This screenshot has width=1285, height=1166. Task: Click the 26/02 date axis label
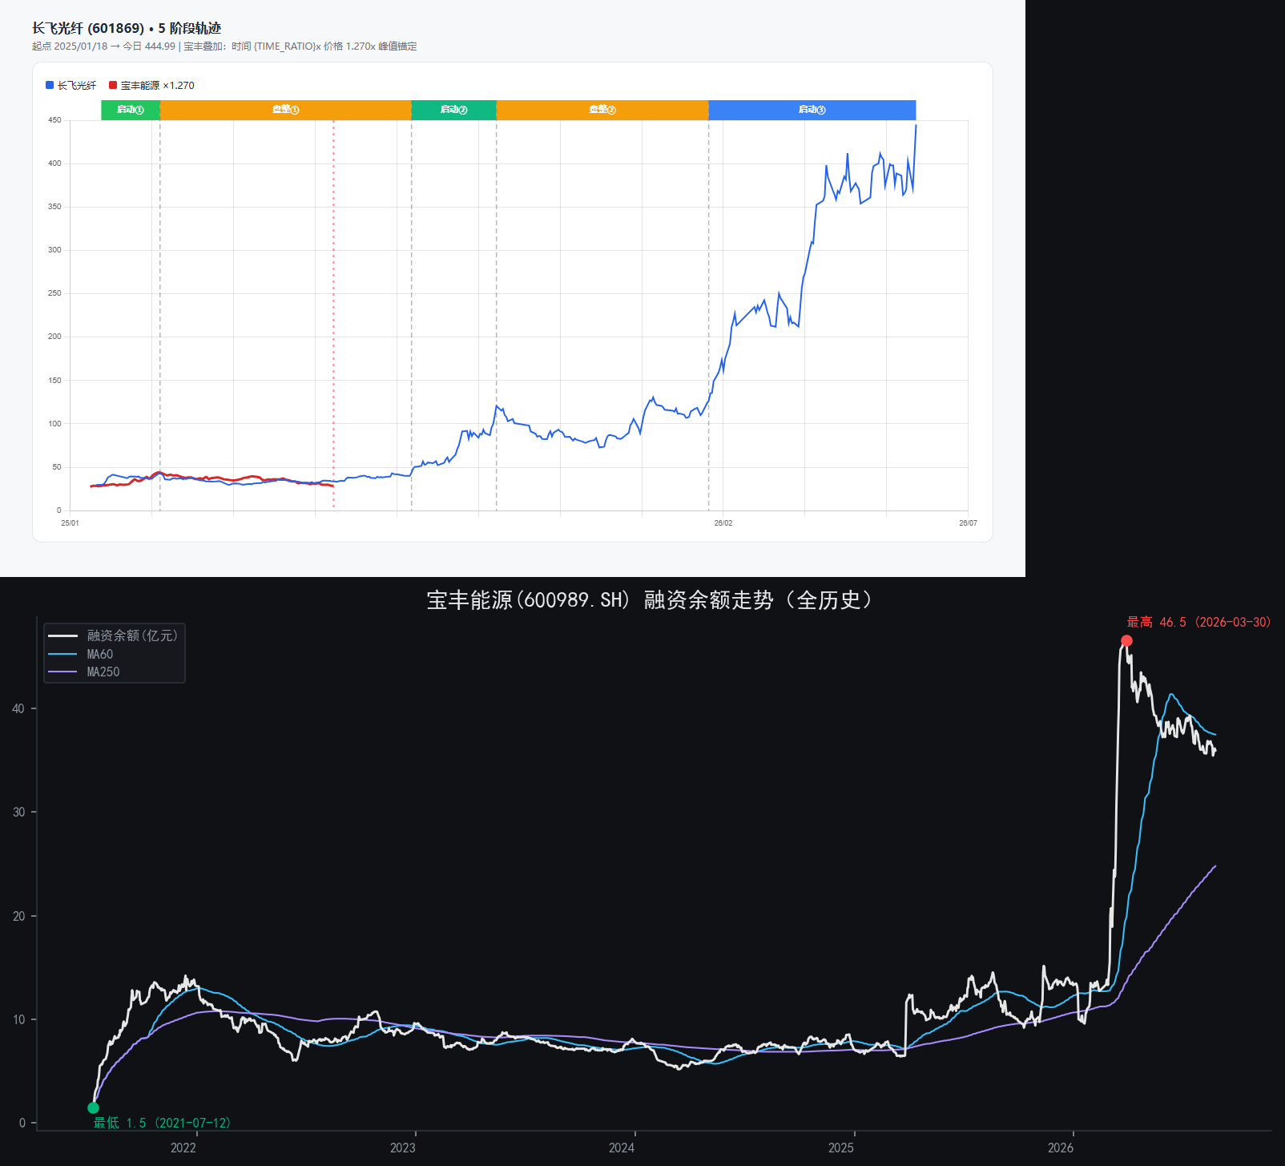(x=723, y=523)
